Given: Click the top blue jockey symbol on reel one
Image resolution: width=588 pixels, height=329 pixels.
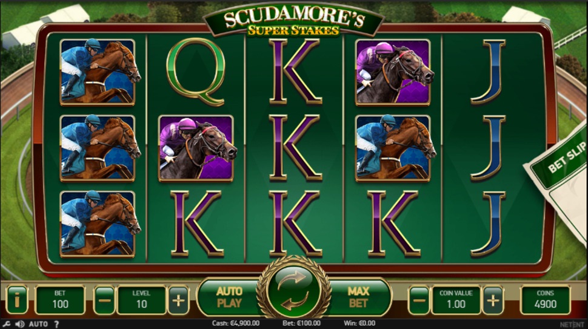Looking at the screenshot, I should click(x=98, y=72).
